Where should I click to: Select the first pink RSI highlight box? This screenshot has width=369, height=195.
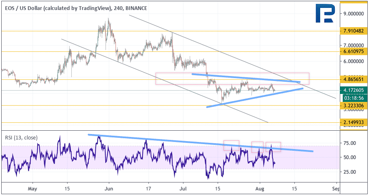click(x=231, y=145)
